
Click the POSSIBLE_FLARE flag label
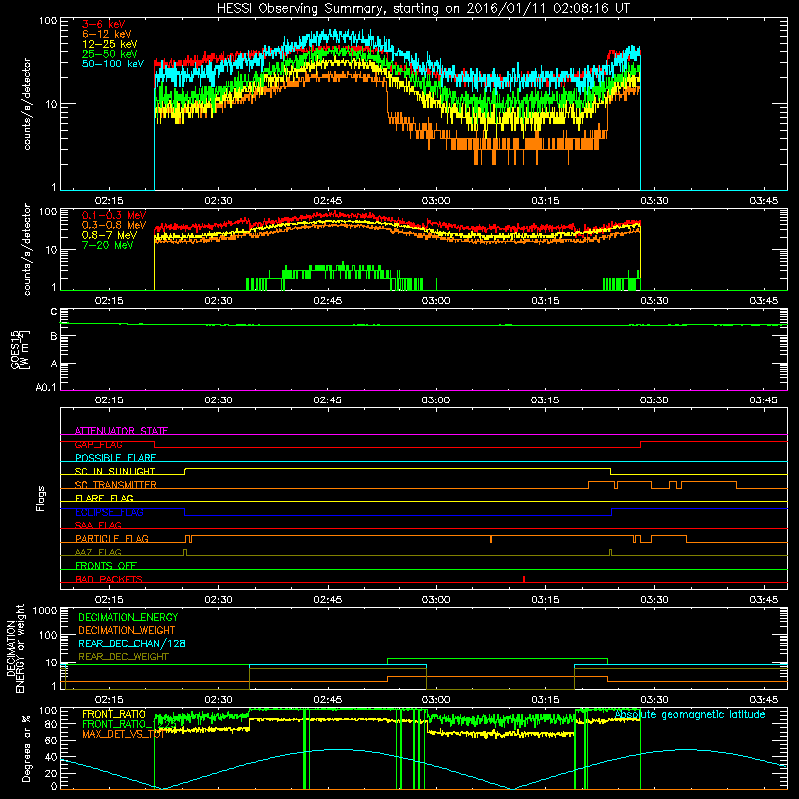point(115,458)
